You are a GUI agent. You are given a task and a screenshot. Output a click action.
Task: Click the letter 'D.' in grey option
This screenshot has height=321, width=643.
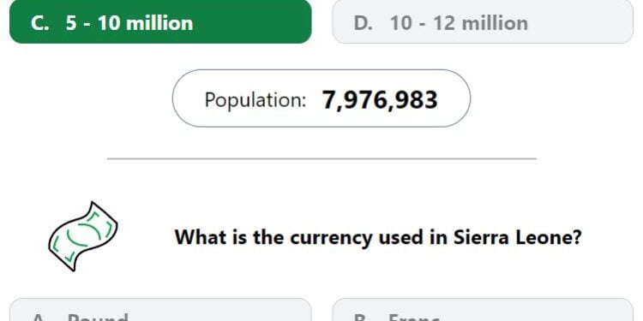click(363, 23)
